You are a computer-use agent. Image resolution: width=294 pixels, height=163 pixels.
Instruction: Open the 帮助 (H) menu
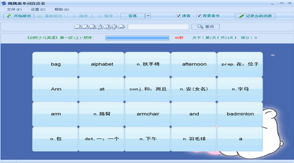point(62,10)
